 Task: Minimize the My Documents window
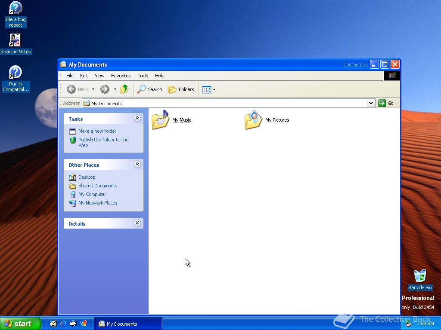pyautogui.click(x=374, y=64)
